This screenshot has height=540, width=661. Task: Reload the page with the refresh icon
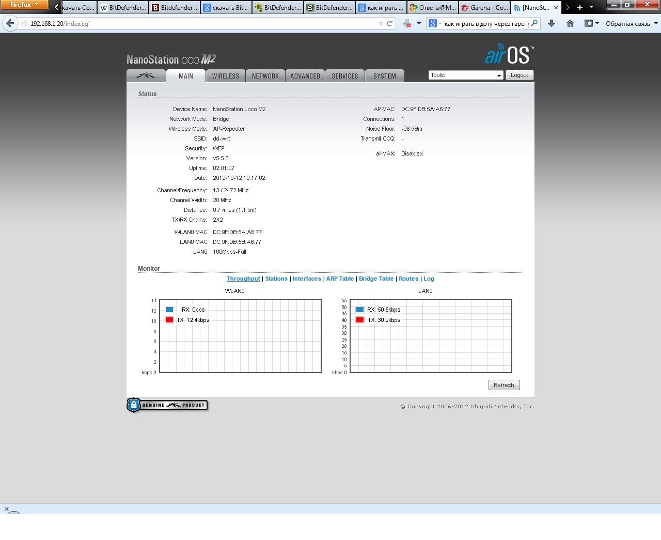coord(390,23)
